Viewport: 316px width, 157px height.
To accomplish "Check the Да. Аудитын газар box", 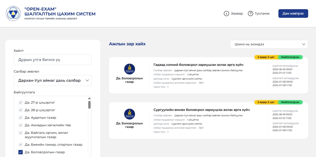I will point(20,118).
